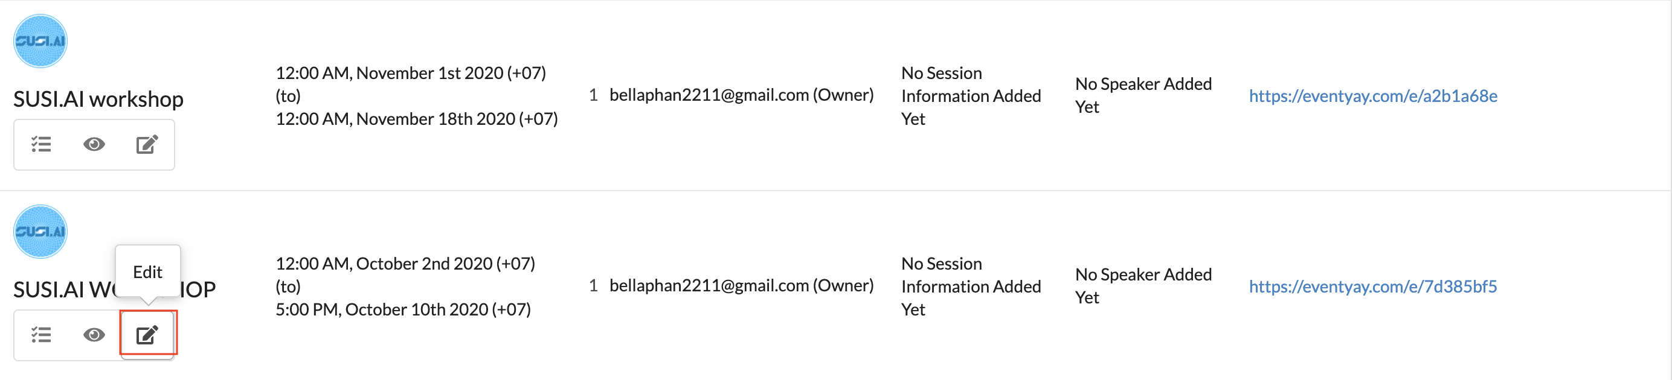Click "No Speaker Added Yet" for the November event

pyautogui.click(x=1143, y=95)
